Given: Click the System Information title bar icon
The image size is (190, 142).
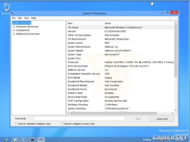Looking at the screenshot, I should tap(13, 13).
